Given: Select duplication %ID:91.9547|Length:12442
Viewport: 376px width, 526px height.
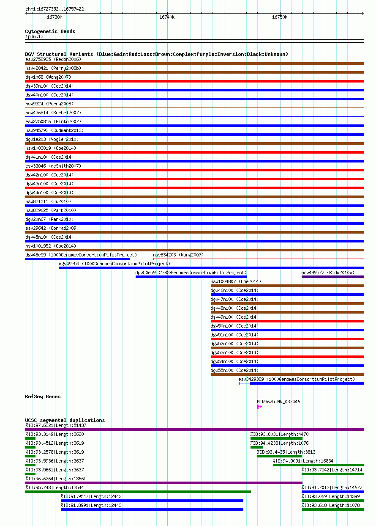Looking at the screenshot, I should click(x=91, y=496).
